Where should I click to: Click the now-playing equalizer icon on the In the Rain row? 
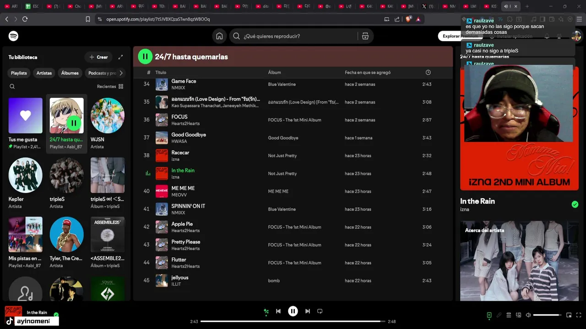click(x=147, y=174)
